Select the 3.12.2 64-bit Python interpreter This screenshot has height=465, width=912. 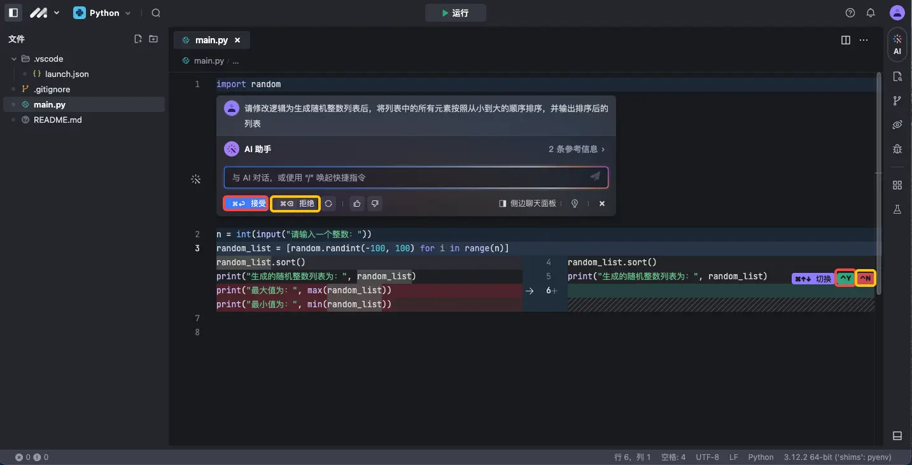837,457
